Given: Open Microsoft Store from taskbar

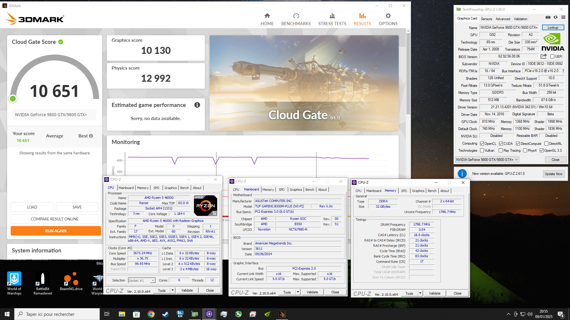Looking at the screenshot, I should [x=136, y=314].
